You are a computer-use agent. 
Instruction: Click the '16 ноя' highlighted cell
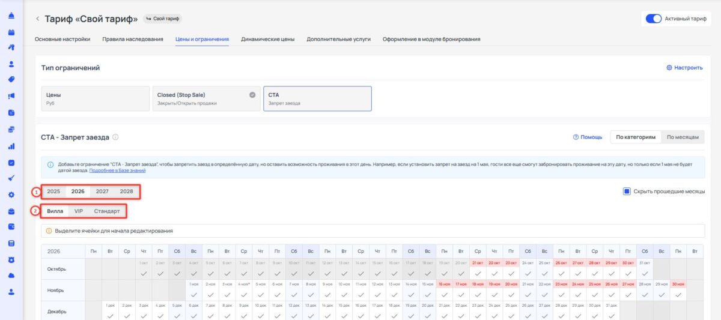click(445, 290)
